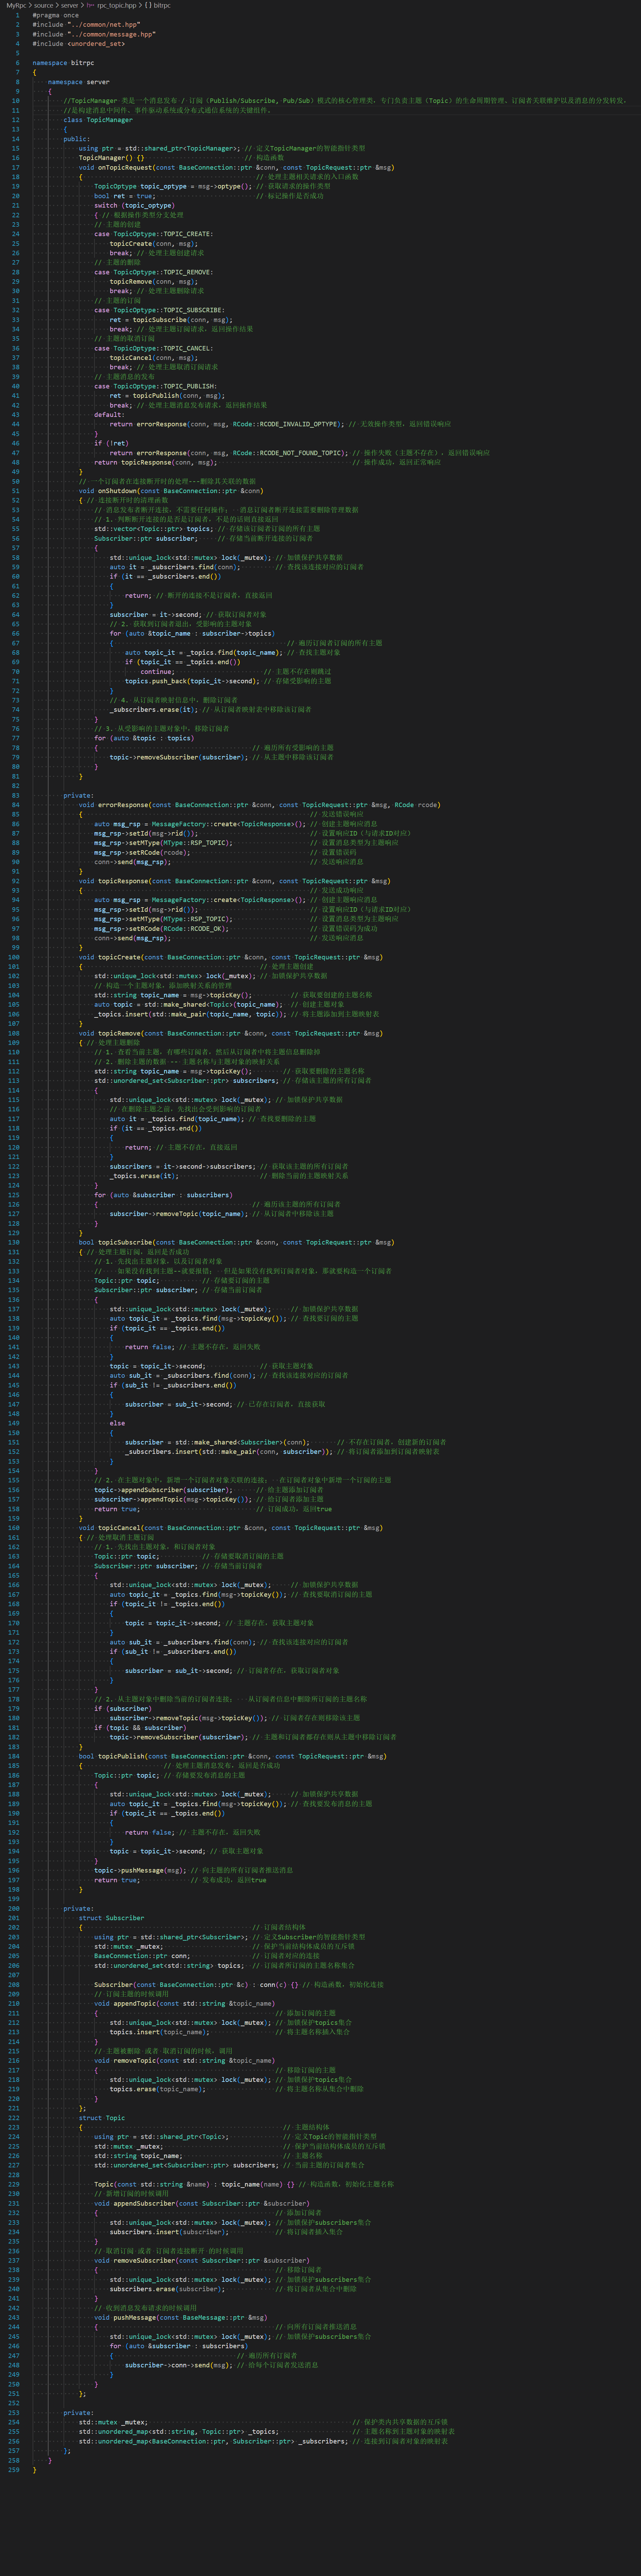Click the {} namespace symbol icon in breadcrumb

pyautogui.click(x=148, y=5)
